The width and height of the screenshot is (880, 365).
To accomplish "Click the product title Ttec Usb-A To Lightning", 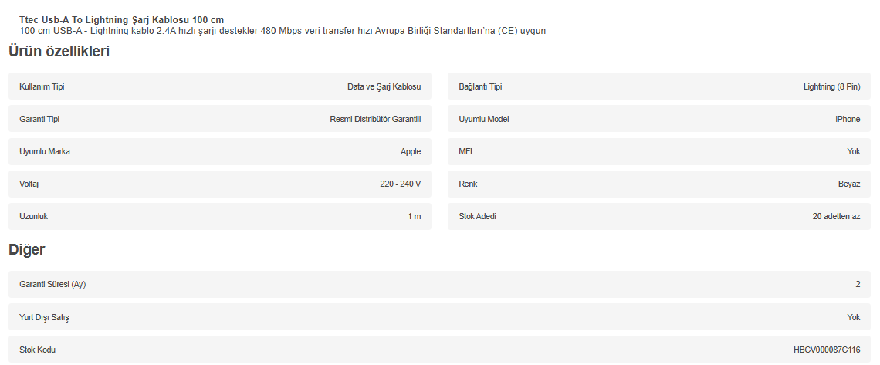I will (121, 19).
